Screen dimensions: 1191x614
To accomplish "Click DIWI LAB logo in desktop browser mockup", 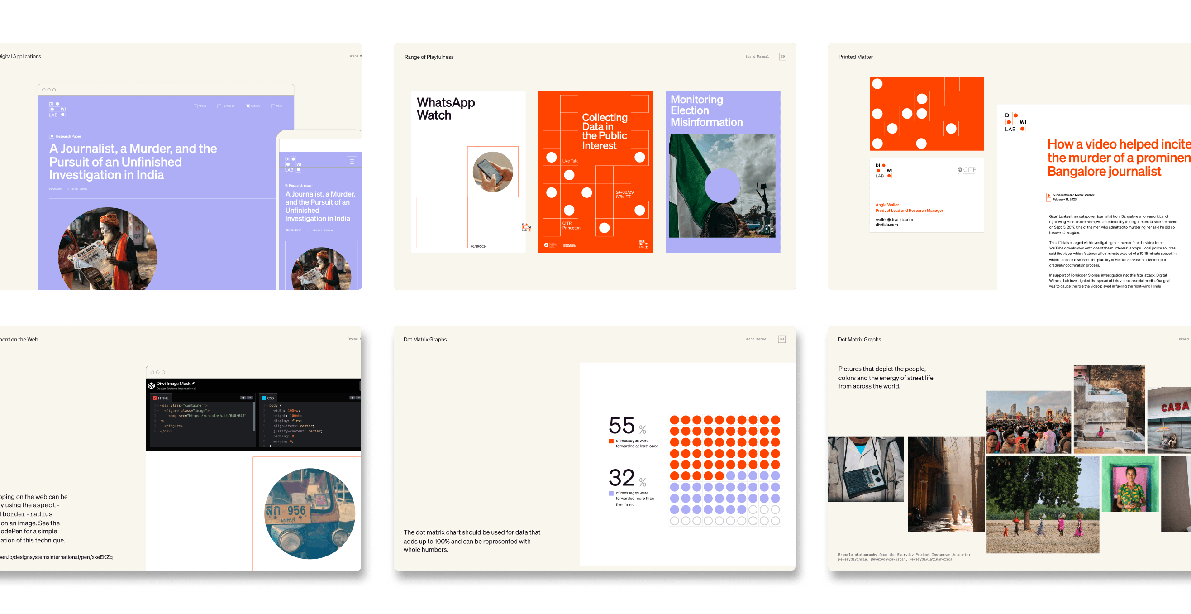I will click(x=57, y=109).
